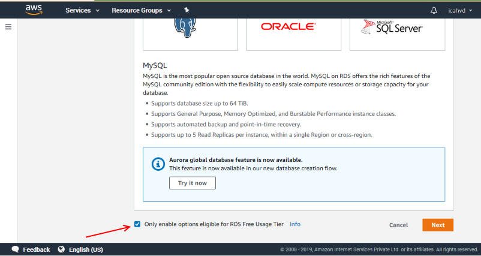Expand the Services dropdown menu

(x=83, y=10)
